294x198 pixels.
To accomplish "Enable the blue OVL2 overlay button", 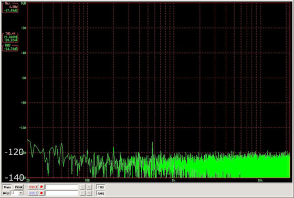I will 33,193.
